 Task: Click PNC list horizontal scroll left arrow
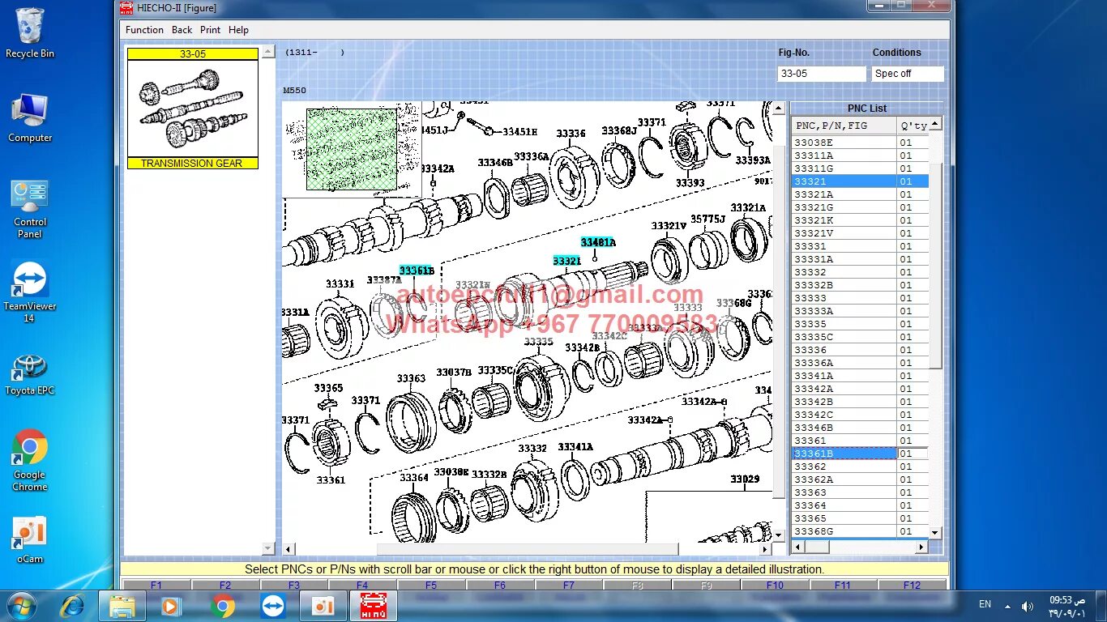coord(798,547)
